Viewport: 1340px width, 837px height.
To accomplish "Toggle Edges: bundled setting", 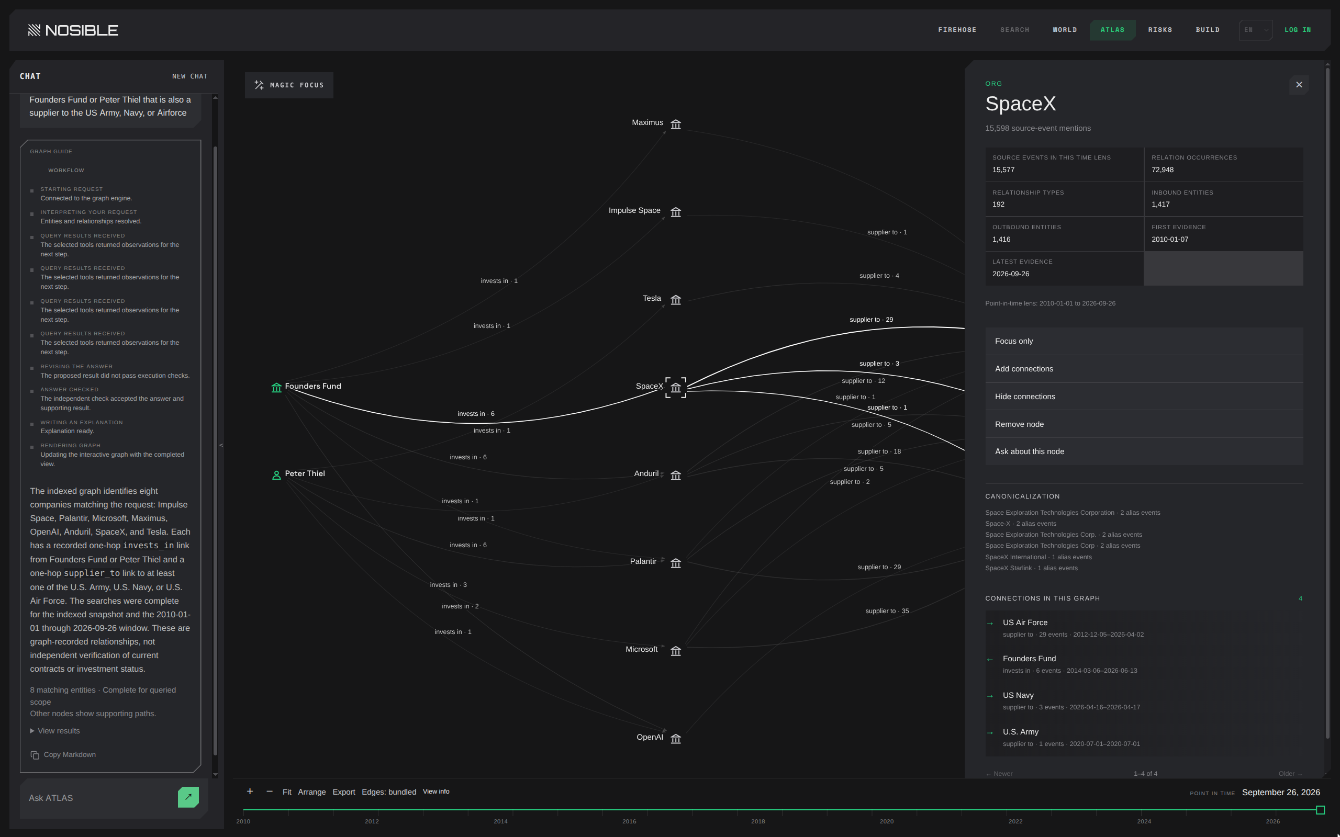I will [x=389, y=792].
